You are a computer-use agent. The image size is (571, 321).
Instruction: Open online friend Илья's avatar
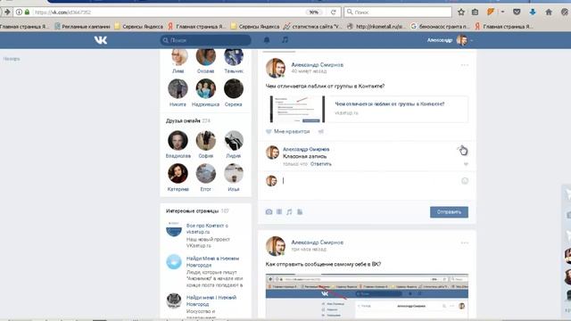click(234, 174)
